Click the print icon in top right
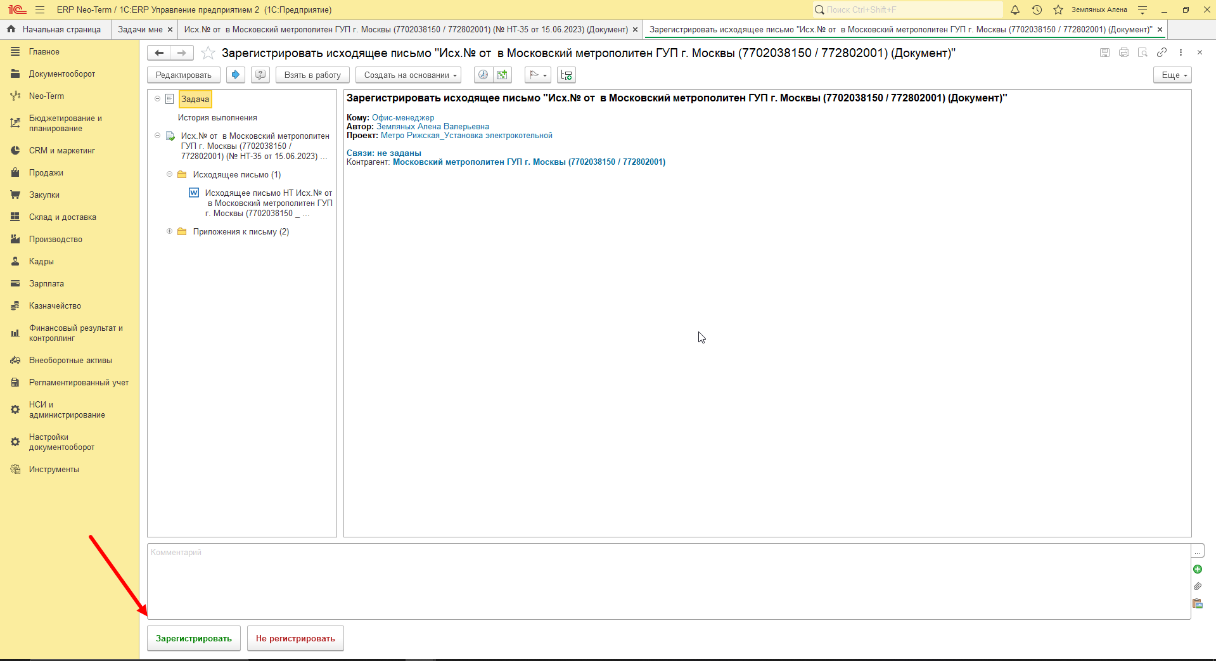Image resolution: width=1216 pixels, height=661 pixels. coord(1123,53)
